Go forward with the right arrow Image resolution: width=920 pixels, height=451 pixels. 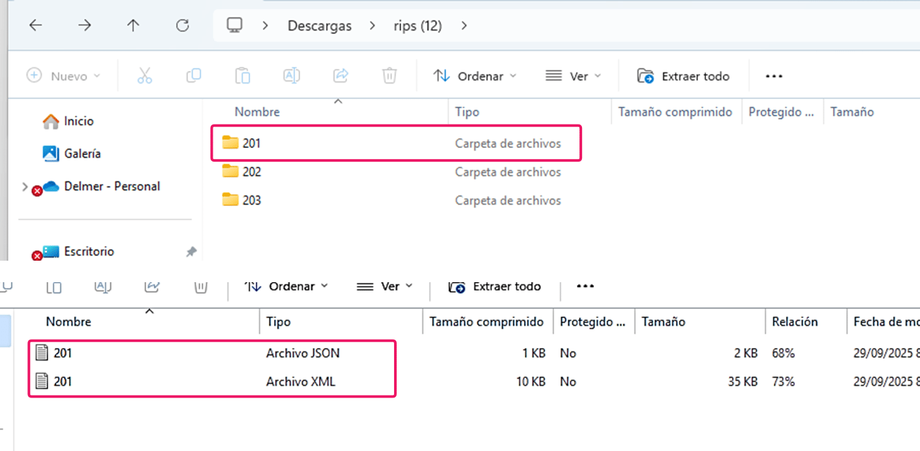tap(85, 25)
